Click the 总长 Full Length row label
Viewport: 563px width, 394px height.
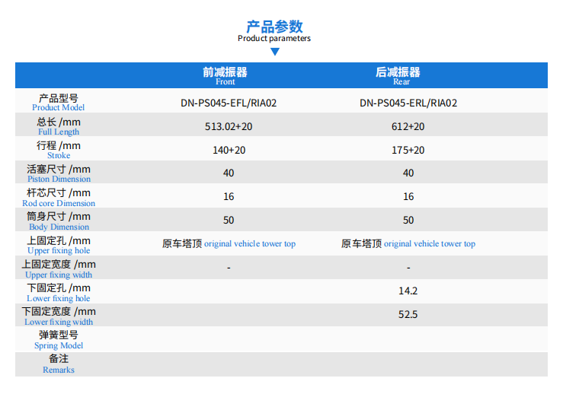(59, 126)
